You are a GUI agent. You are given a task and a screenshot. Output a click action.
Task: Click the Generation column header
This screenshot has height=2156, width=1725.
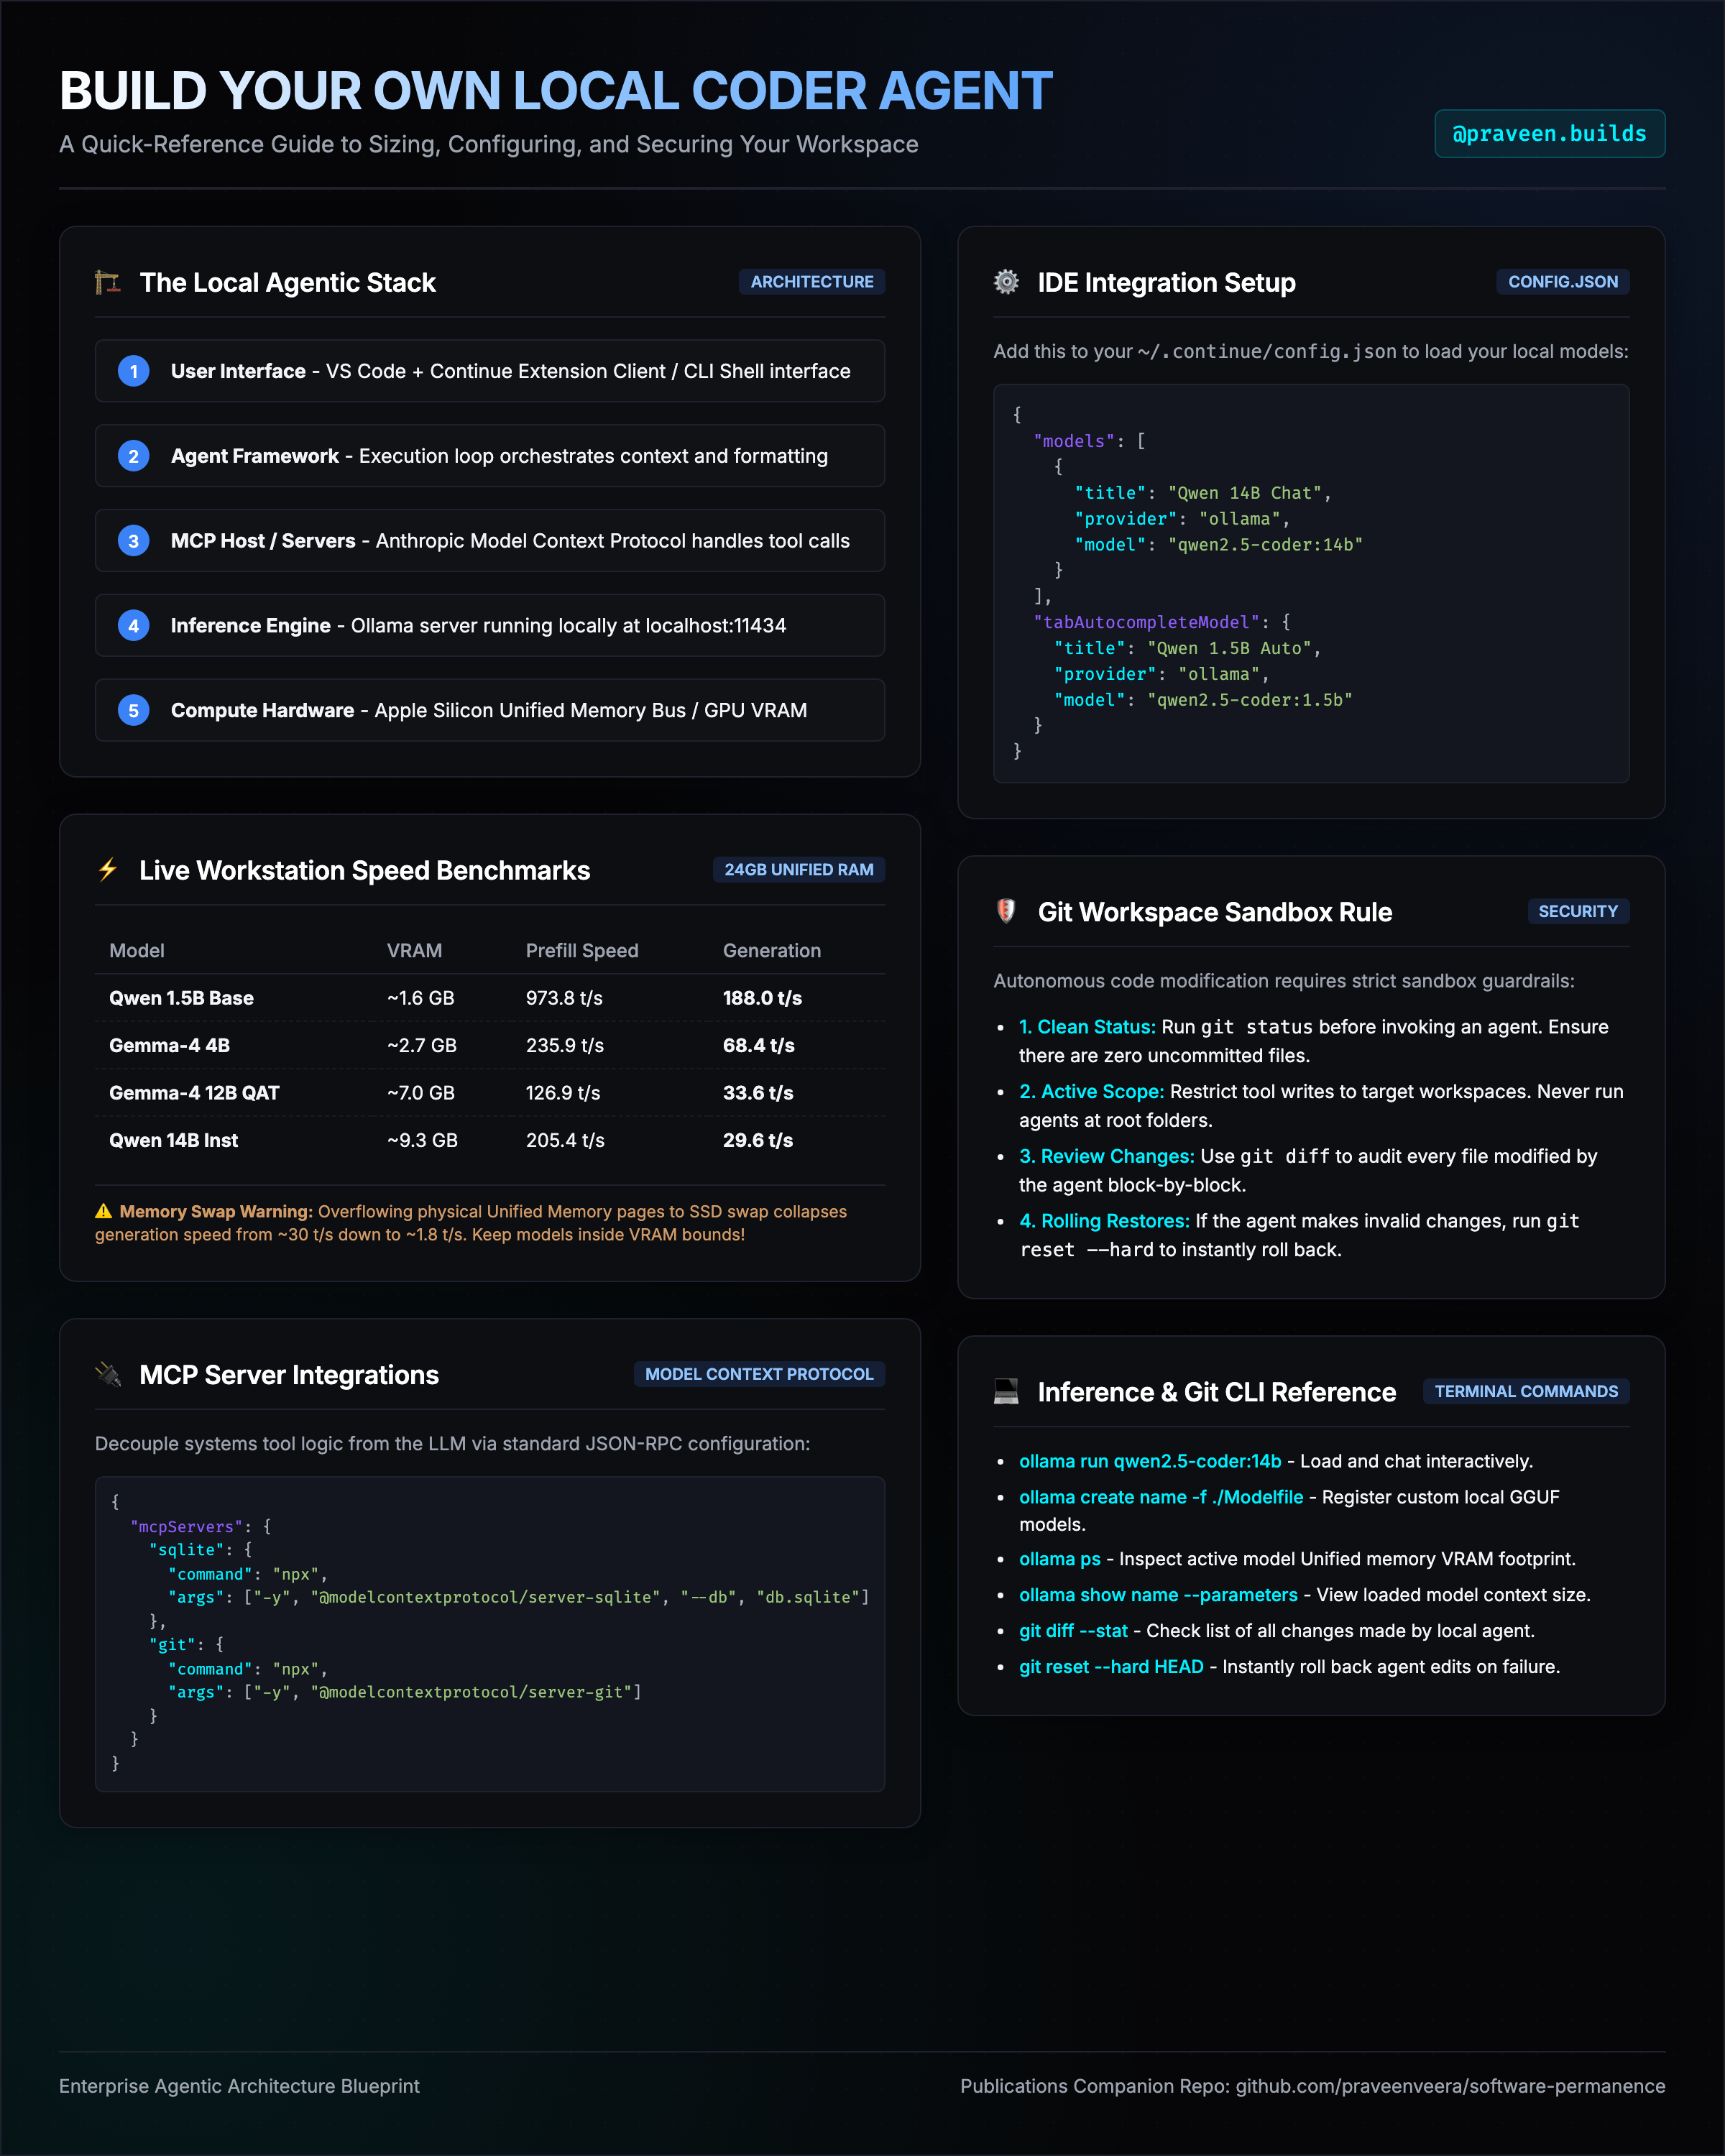click(772, 951)
